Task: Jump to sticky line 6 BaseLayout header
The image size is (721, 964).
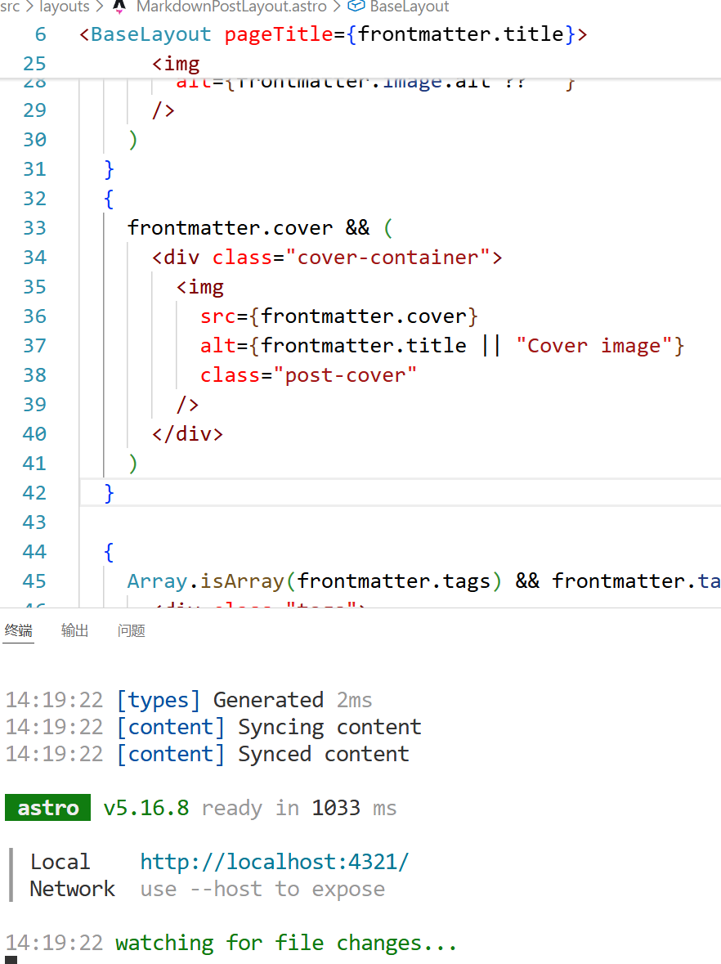Action: click(331, 34)
